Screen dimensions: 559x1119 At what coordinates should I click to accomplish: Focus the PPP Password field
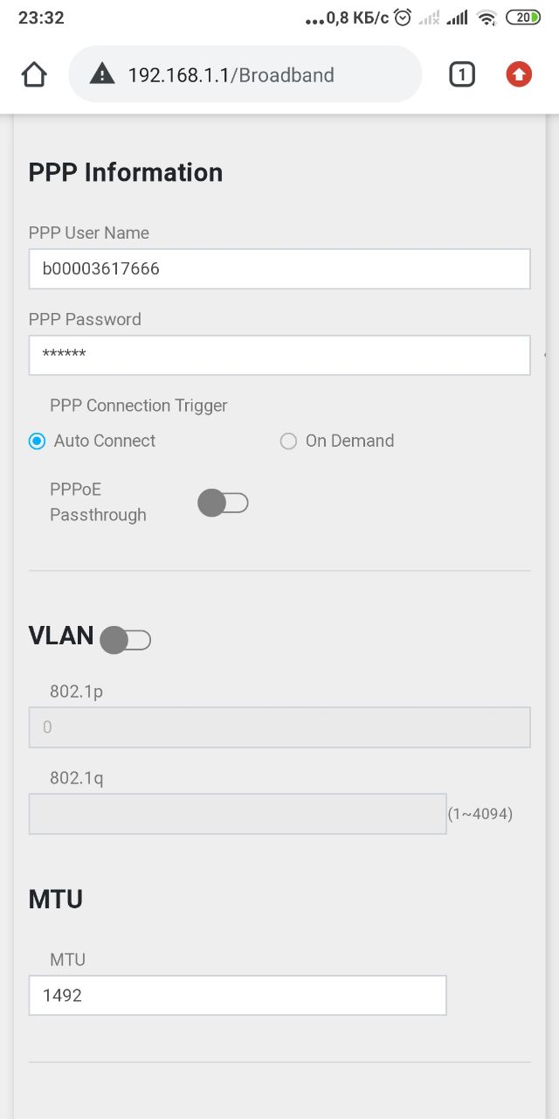click(279, 355)
